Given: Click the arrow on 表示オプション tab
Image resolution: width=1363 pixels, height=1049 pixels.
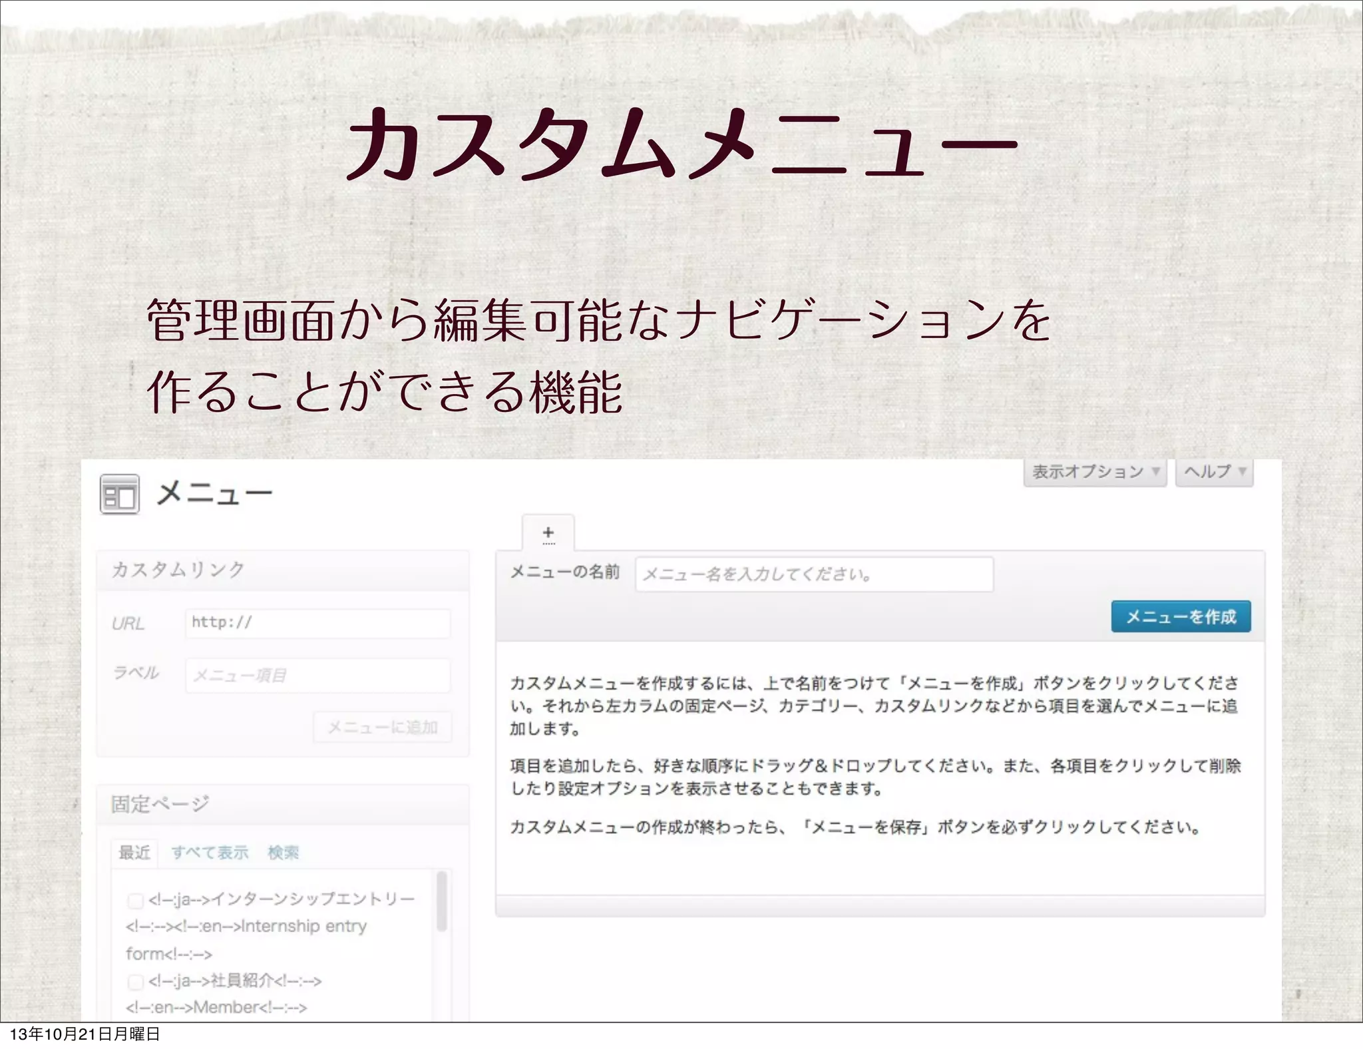Looking at the screenshot, I should click(1156, 472).
